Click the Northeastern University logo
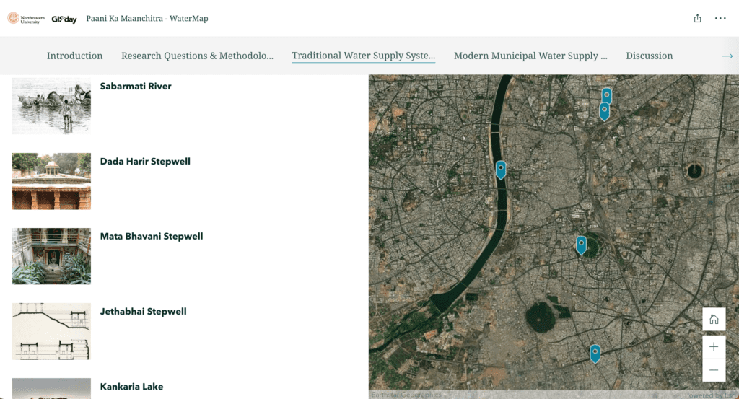 pyautogui.click(x=26, y=18)
